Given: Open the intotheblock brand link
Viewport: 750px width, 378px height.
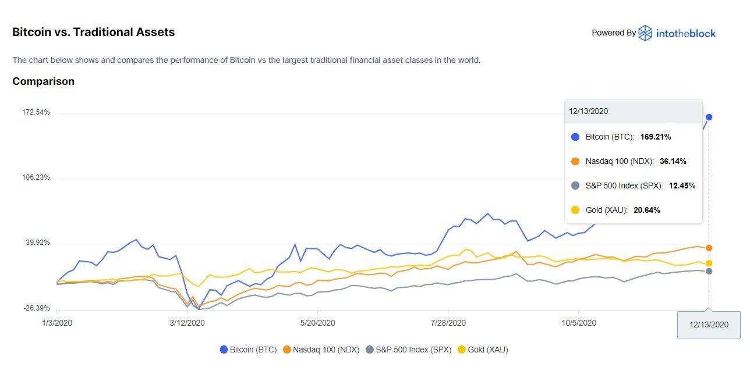Looking at the screenshot, I should point(685,33).
